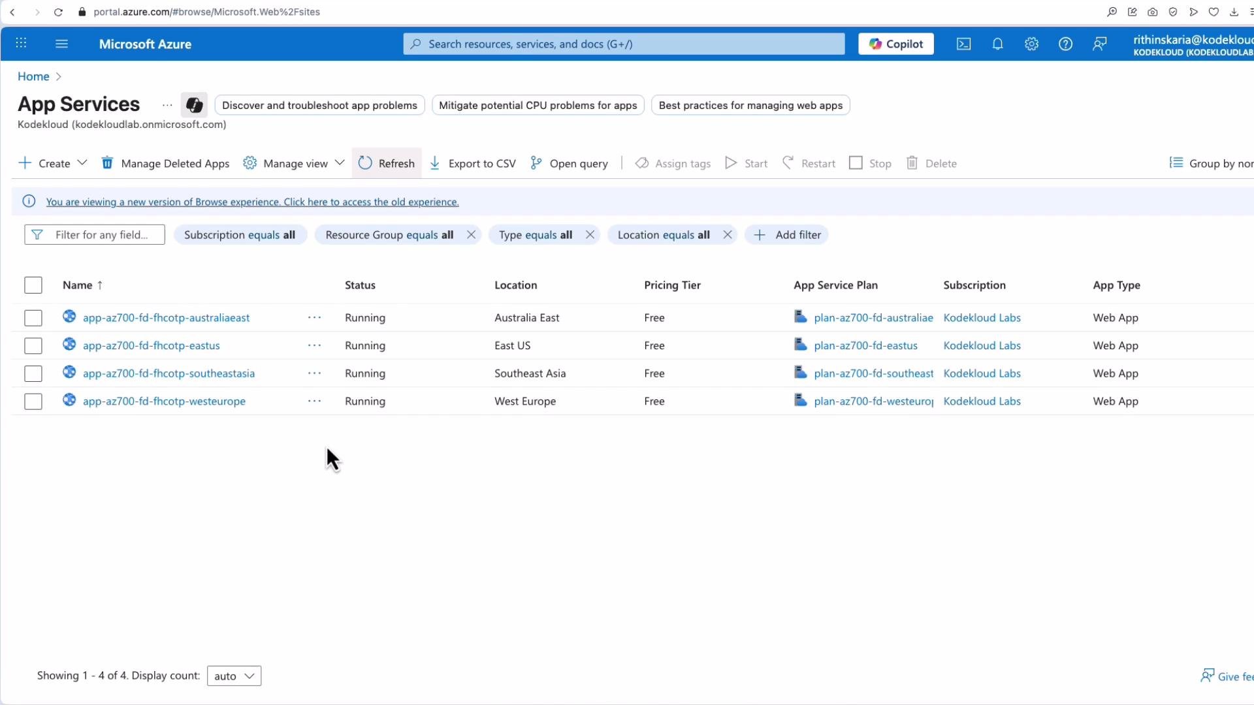Remove the Location equals all filter
The width and height of the screenshot is (1254, 705).
coord(727,234)
